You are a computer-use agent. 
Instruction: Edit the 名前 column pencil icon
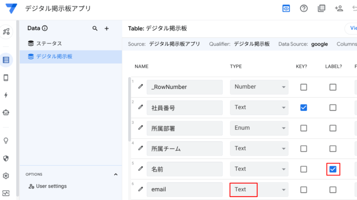140,169
